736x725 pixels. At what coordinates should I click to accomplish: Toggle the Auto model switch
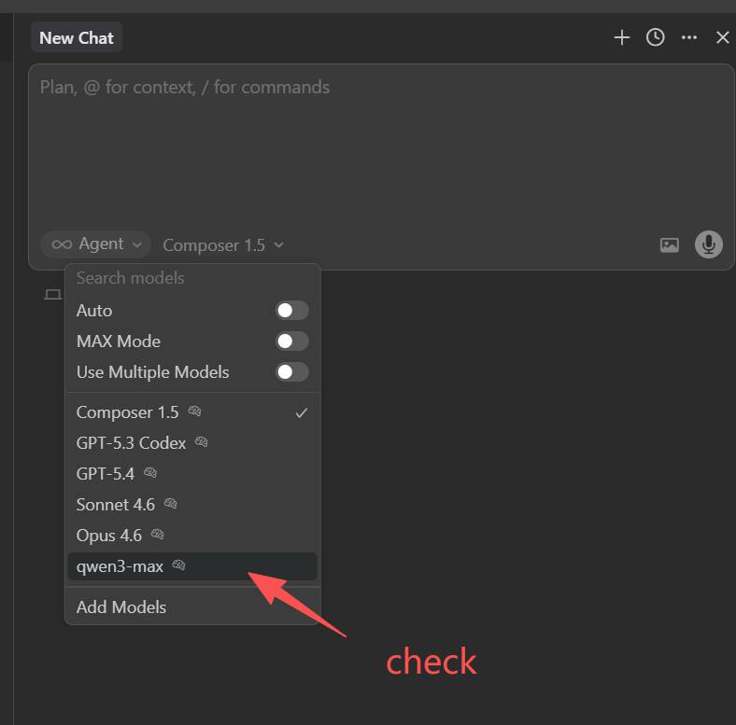pos(292,311)
